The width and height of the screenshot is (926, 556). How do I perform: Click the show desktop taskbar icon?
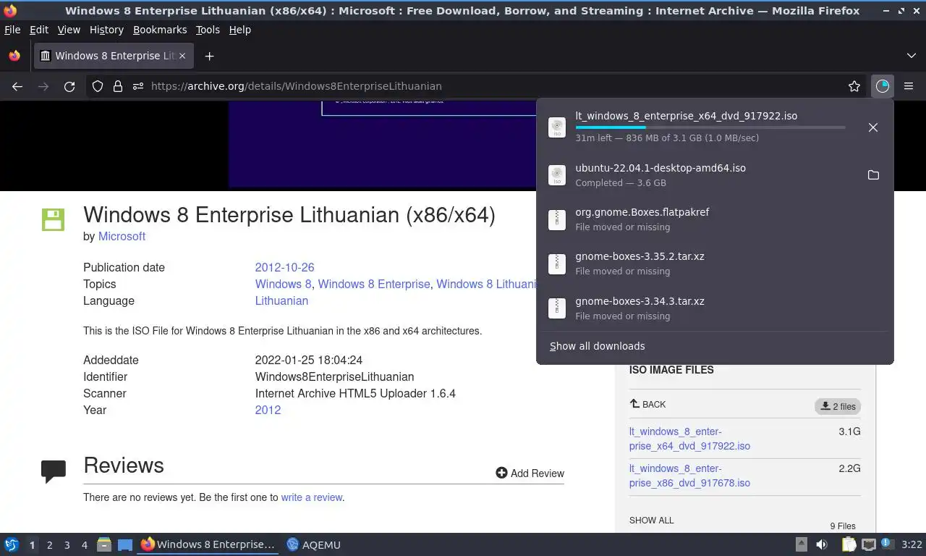click(125, 544)
